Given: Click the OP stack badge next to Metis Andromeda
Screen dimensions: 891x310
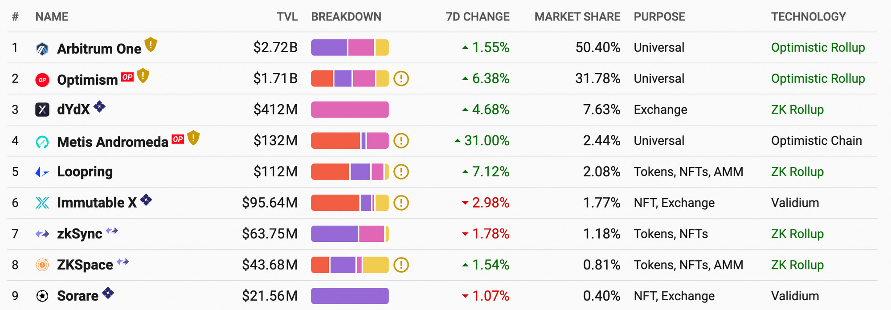Looking at the screenshot, I should pos(178,139).
